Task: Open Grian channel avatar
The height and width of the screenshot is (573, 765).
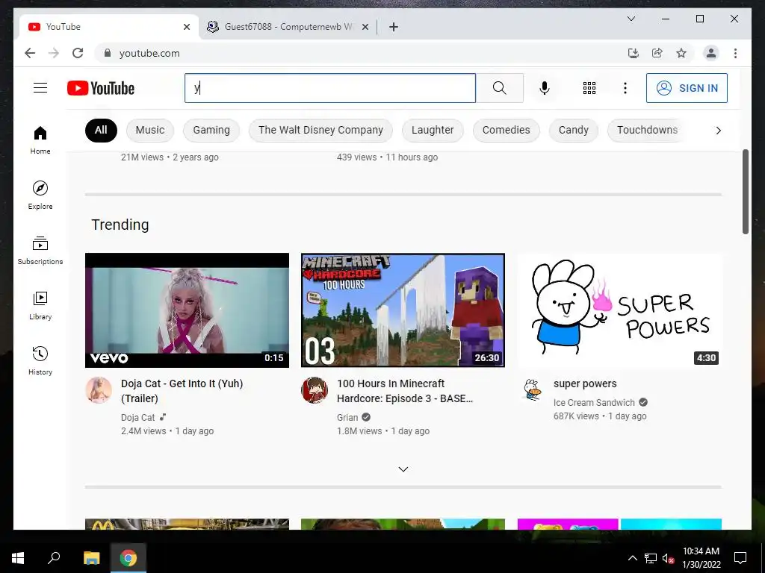Action: (x=315, y=389)
